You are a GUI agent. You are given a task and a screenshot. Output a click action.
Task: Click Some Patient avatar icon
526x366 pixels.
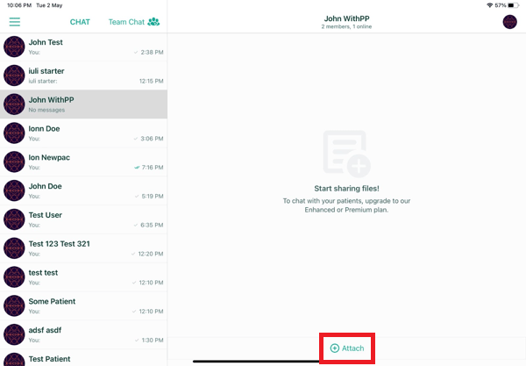pyautogui.click(x=14, y=306)
